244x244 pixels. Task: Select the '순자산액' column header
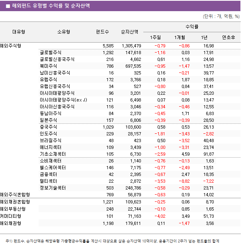[129, 32]
